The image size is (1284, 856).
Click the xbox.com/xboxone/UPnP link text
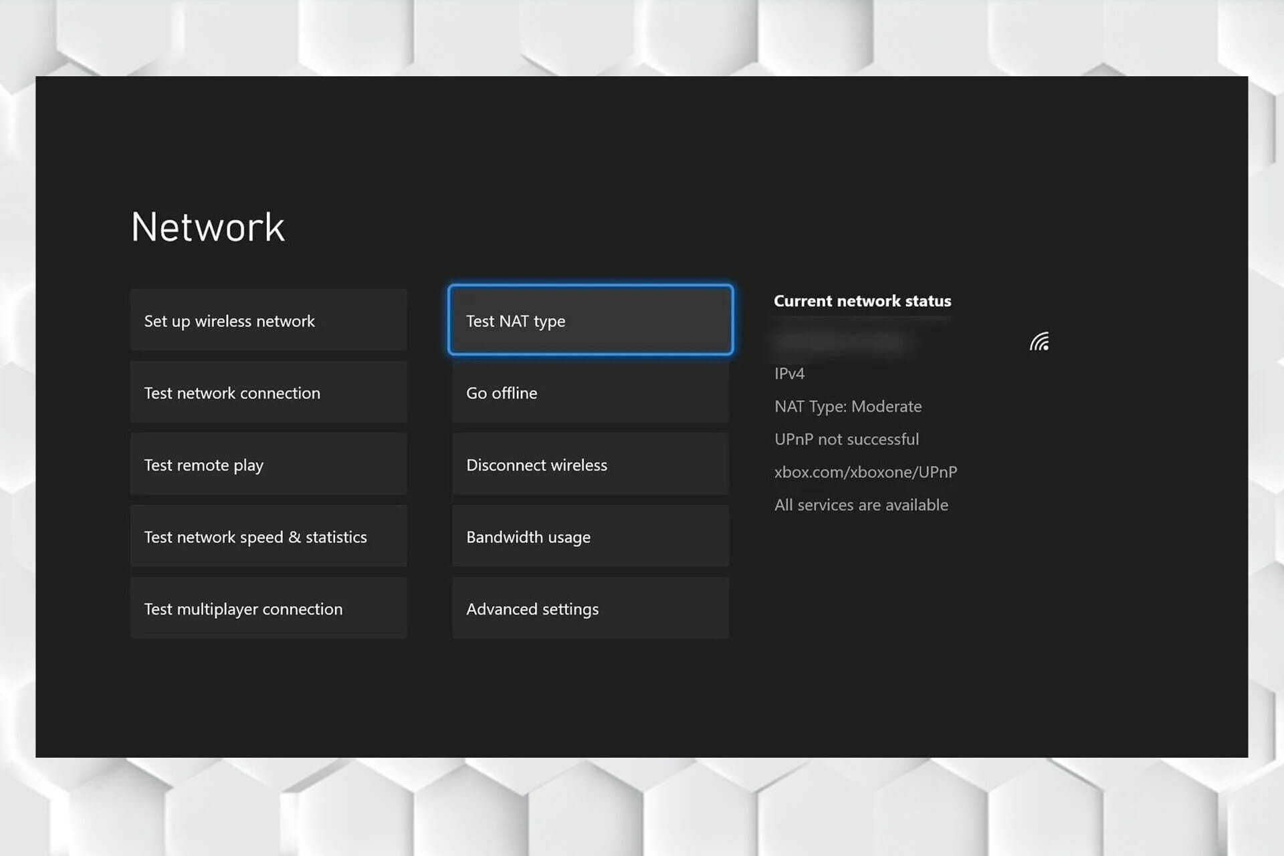865,472
